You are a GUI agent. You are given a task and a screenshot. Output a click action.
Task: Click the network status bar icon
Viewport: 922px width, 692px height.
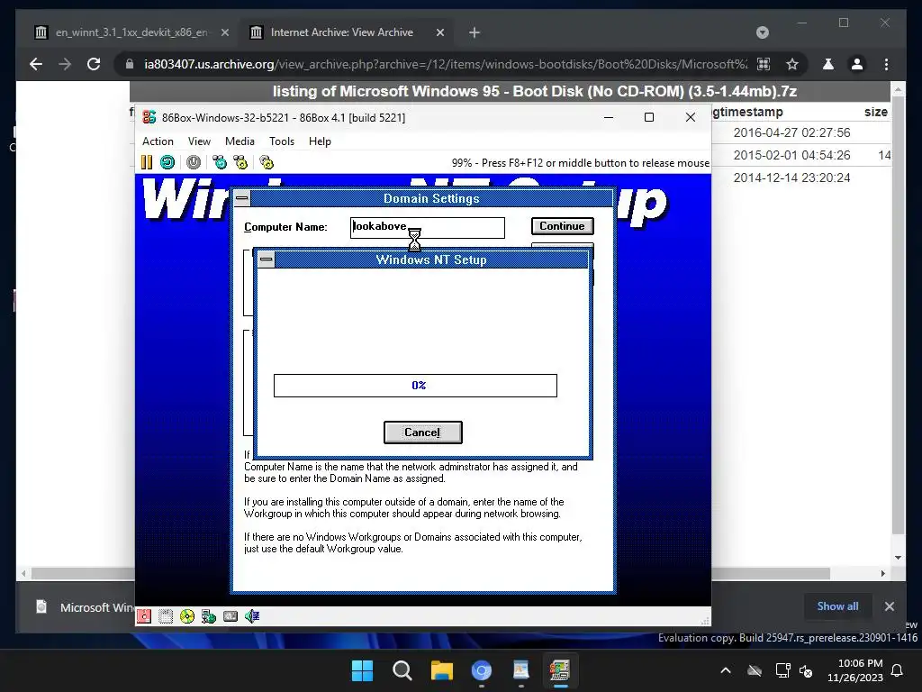(209, 616)
